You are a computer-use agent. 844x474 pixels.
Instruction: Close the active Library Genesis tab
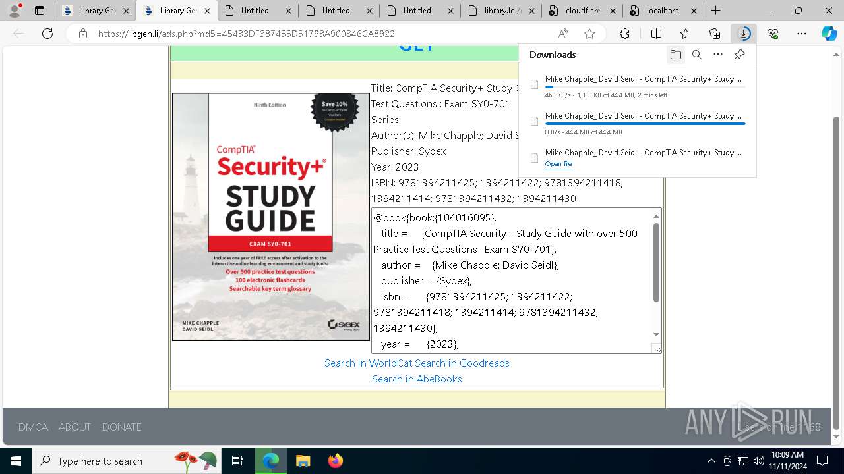[x=207, y=11]
